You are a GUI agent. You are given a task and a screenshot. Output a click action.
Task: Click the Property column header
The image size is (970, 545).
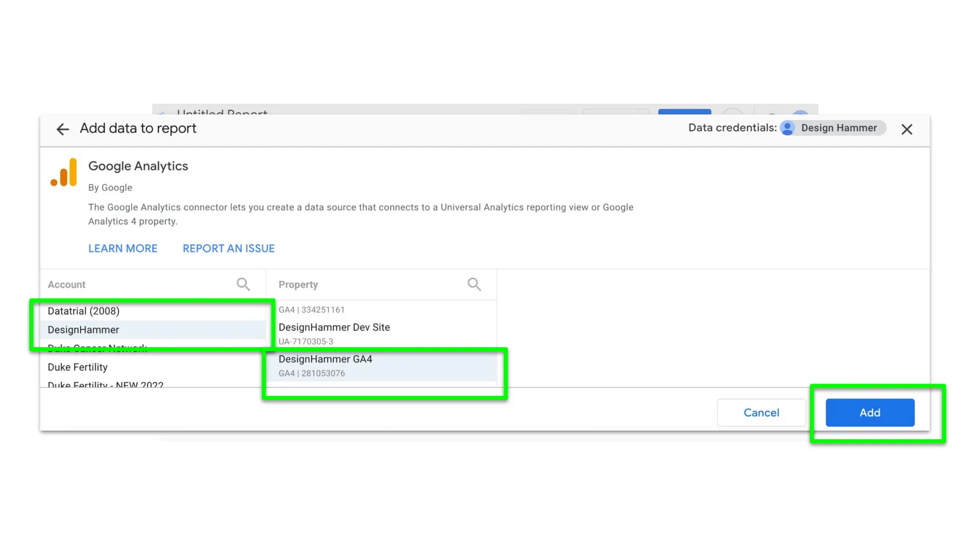298,285
